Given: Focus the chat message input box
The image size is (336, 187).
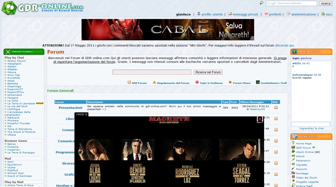Looking at the screenshot, I should click(311, 124).
